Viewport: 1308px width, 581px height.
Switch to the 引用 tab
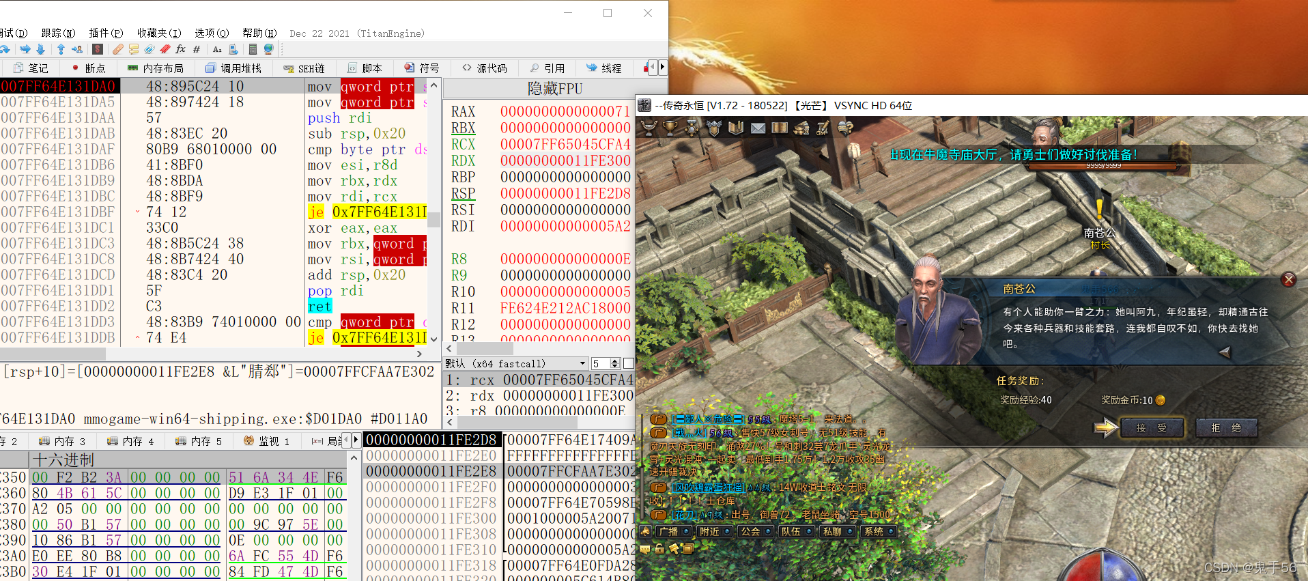click(x=548, y=68)
